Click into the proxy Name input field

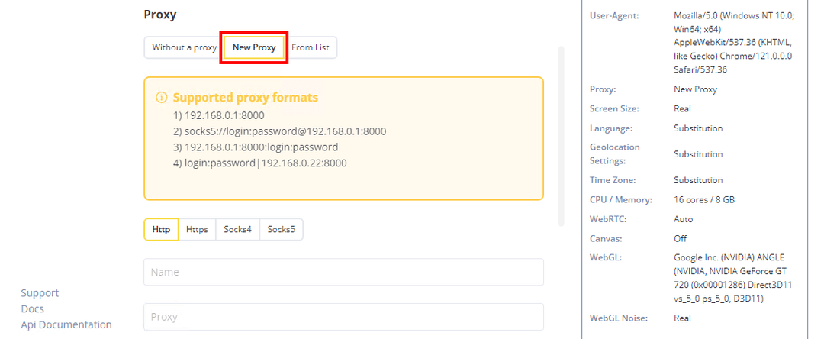343,272
